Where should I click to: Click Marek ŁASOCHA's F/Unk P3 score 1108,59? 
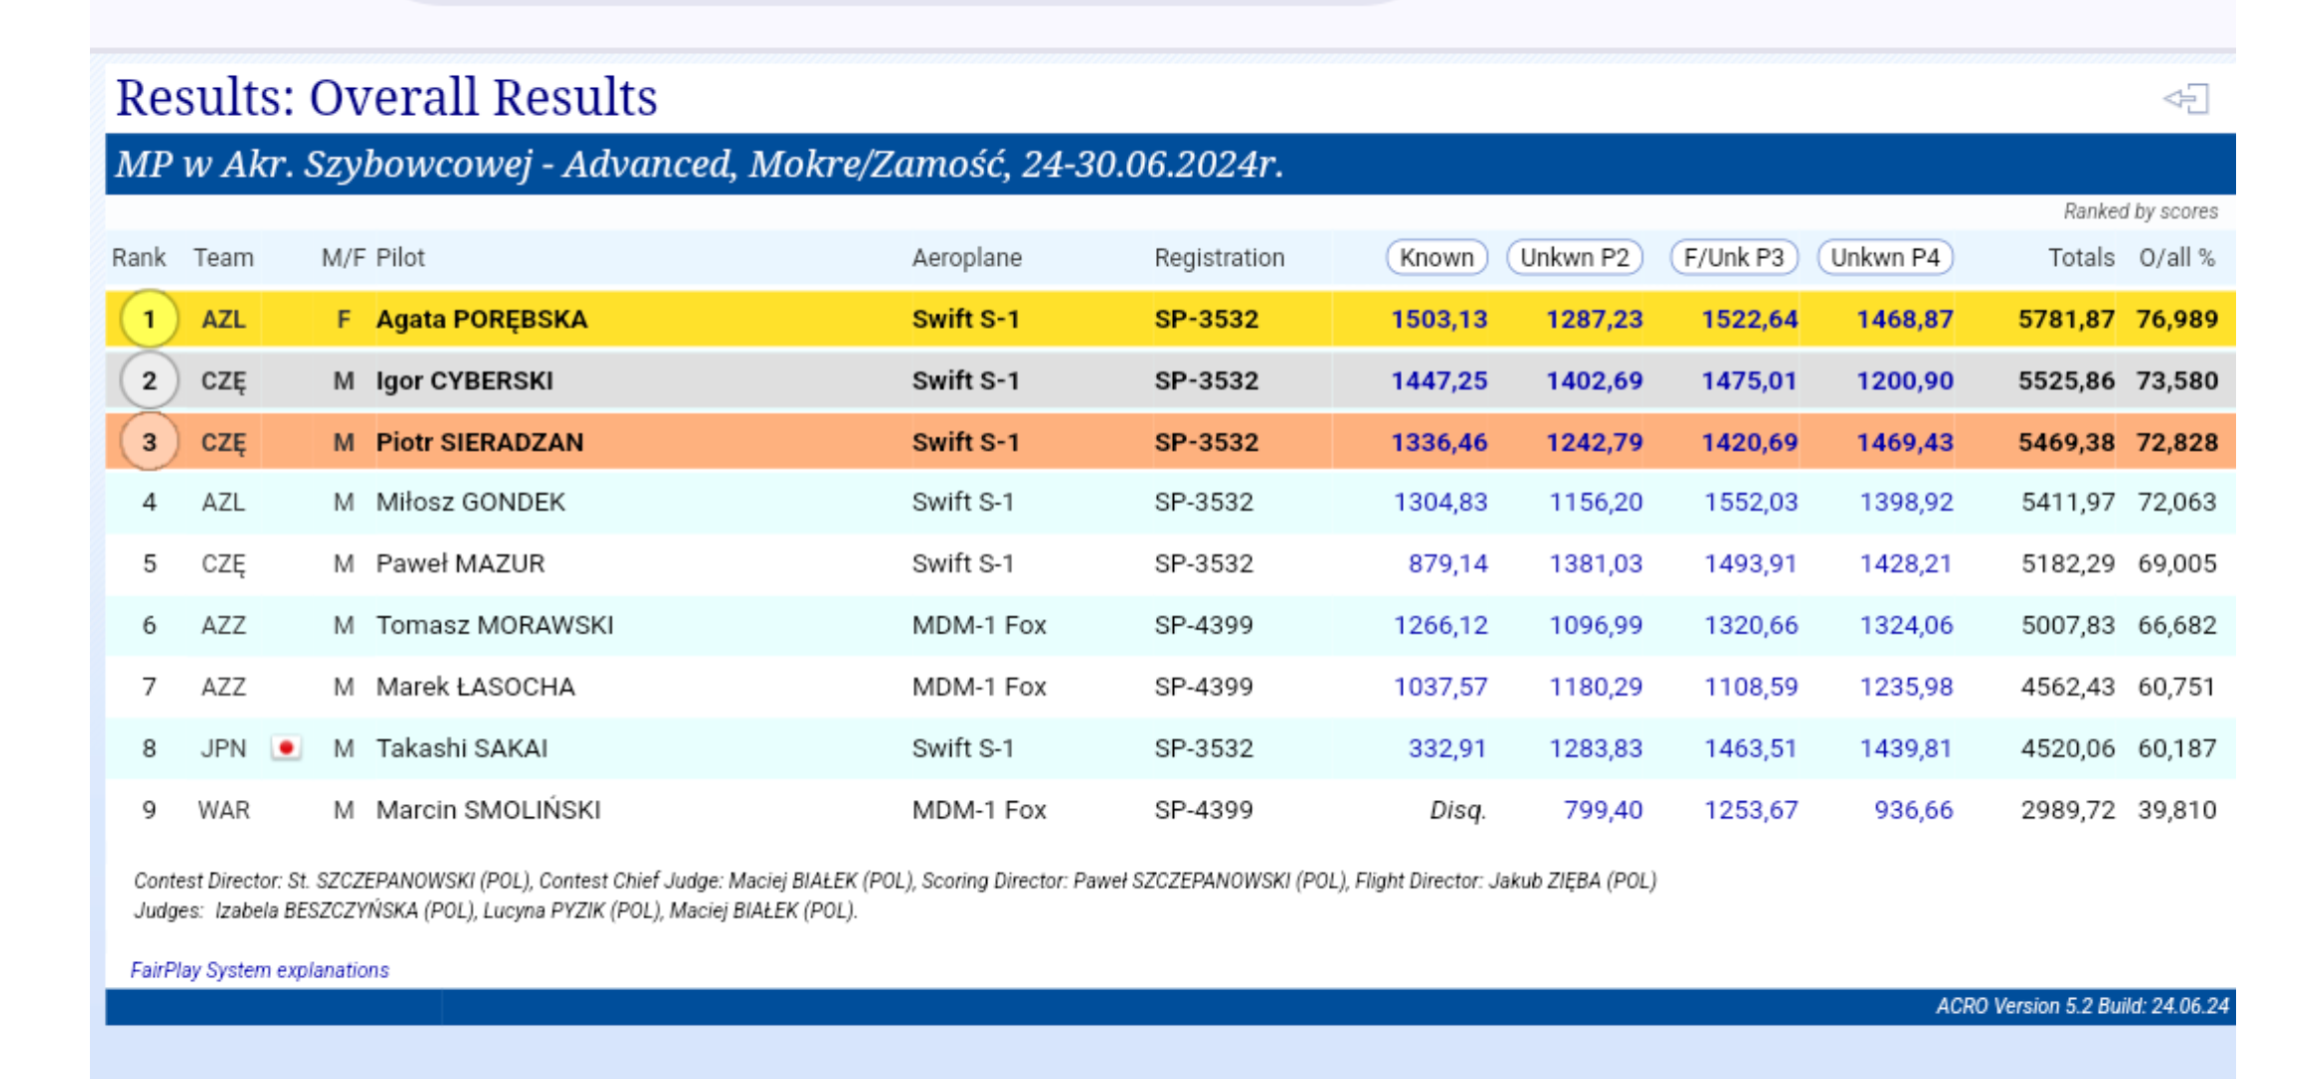[1750, 687]
